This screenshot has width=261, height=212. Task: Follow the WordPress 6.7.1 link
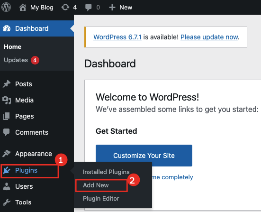tap(117, 37)
